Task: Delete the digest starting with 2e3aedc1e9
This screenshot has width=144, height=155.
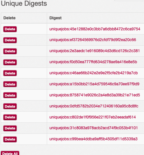Action: (10, 51)
